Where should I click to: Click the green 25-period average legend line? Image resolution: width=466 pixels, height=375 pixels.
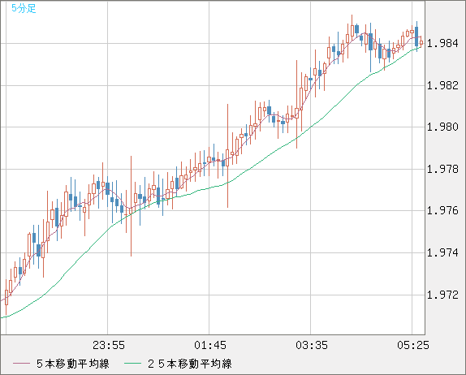(x=132, y=364)
